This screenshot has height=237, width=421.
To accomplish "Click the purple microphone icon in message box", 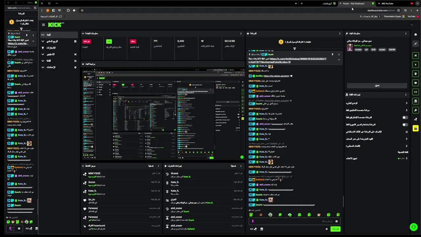I will (x=253, y=221).
